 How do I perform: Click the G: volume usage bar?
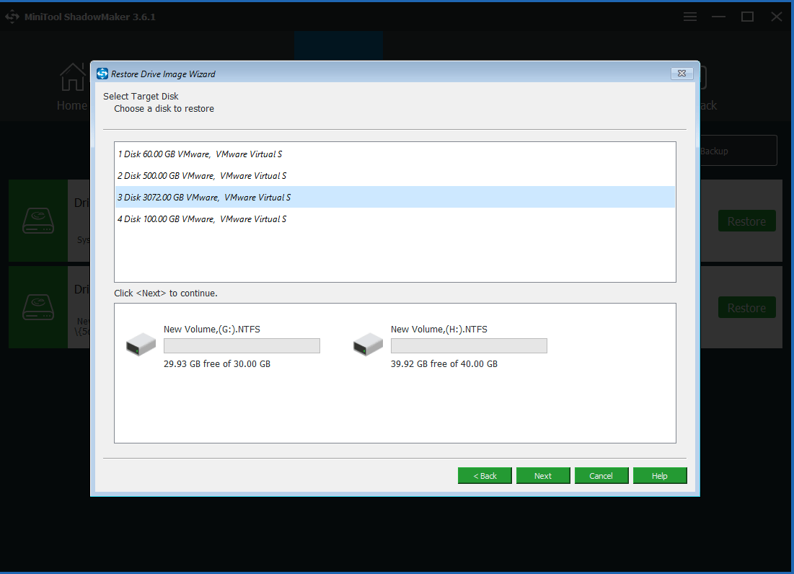(242, 345)
